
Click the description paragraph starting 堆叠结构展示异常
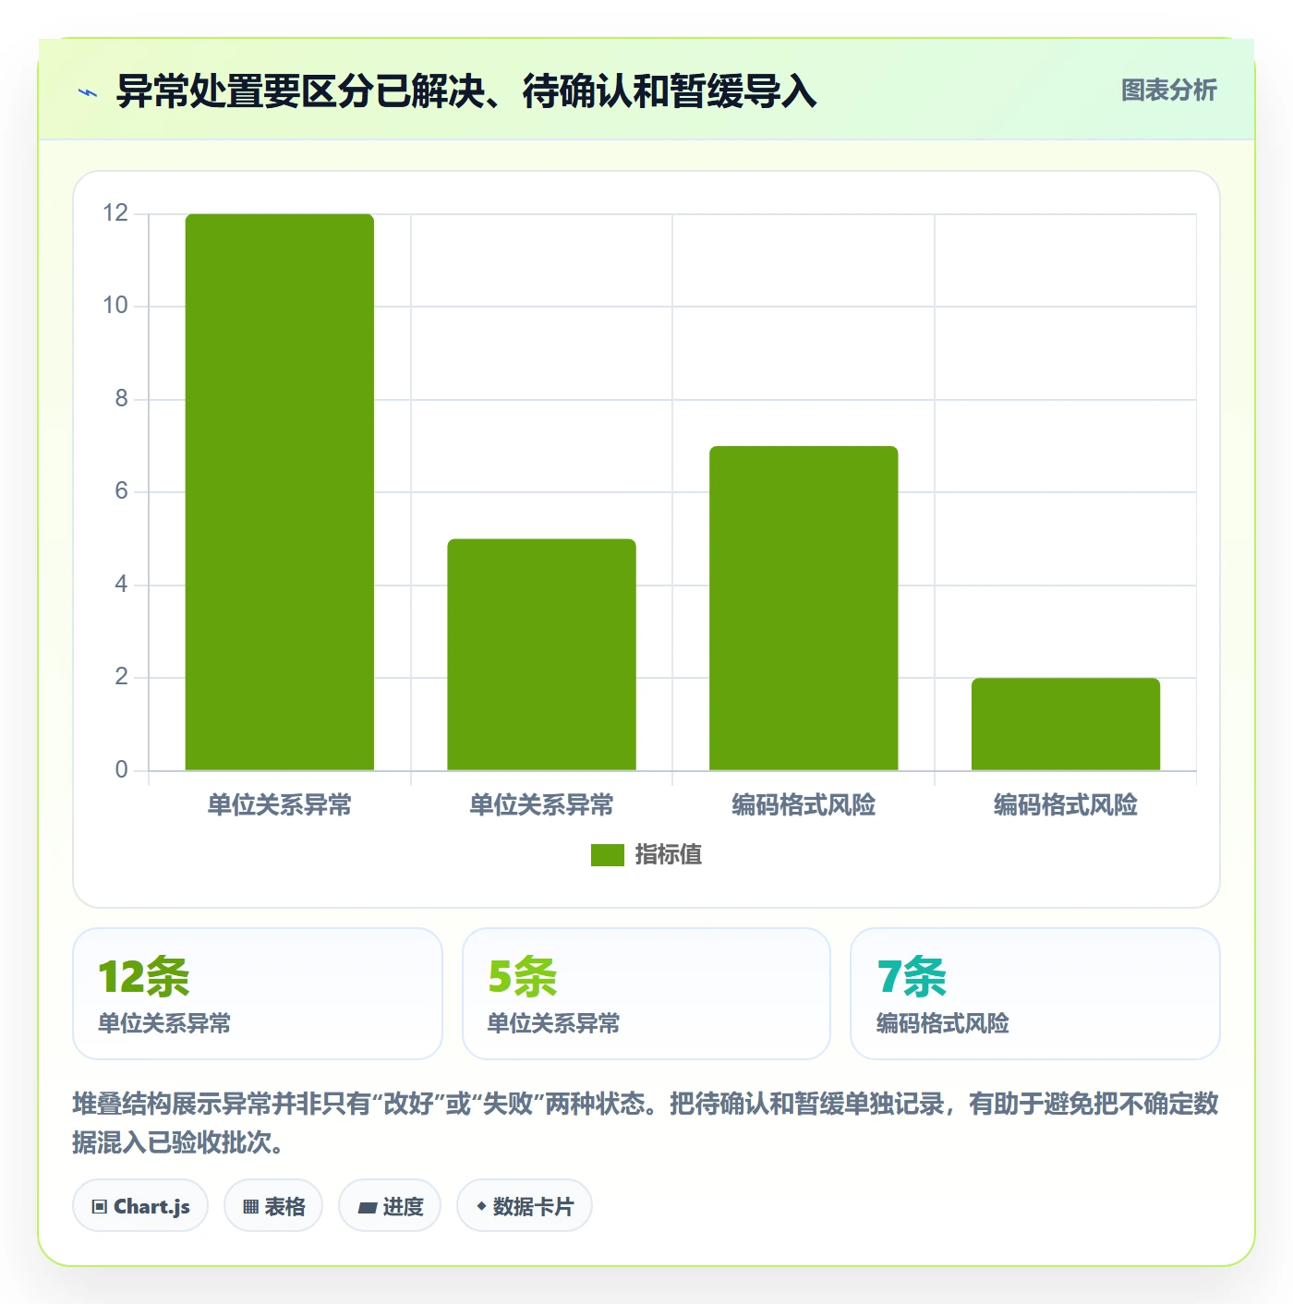(x=646, y=1123)
